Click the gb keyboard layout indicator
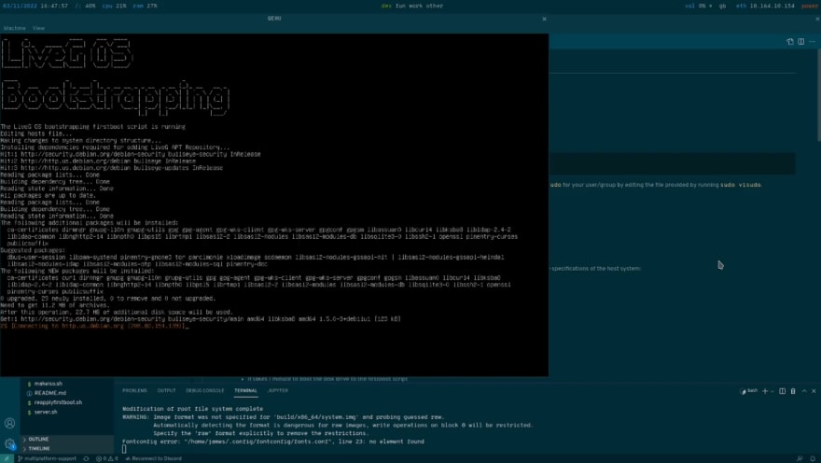 [x=722, y=6]
